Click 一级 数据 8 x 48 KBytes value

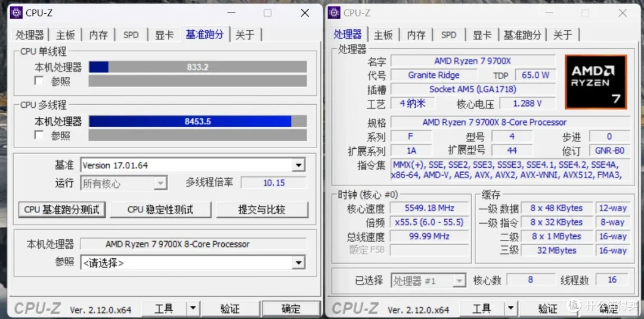coord(556,208)
